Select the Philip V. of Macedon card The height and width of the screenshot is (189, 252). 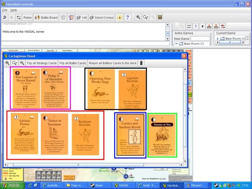pos(54,88)
